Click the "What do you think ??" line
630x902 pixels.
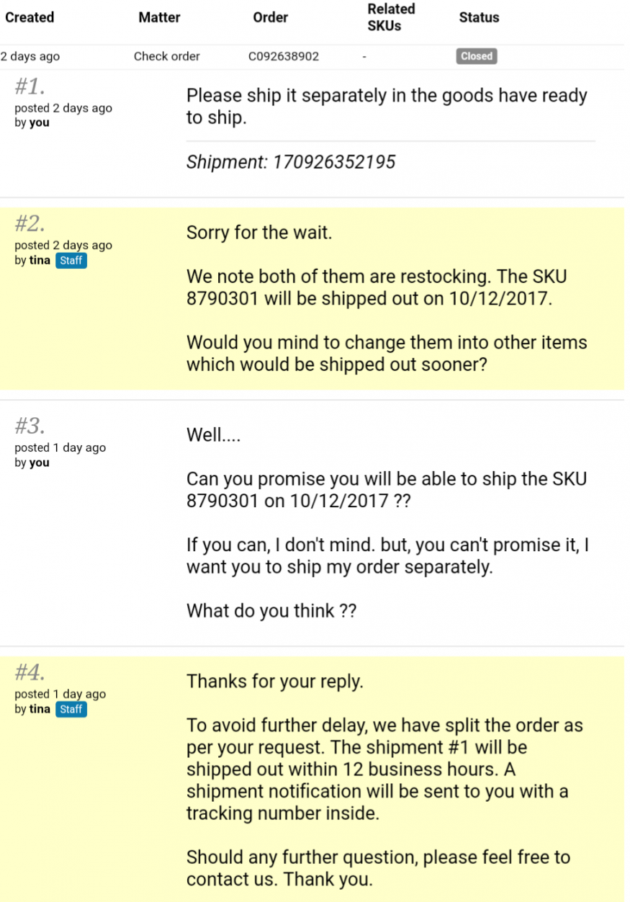271,612
